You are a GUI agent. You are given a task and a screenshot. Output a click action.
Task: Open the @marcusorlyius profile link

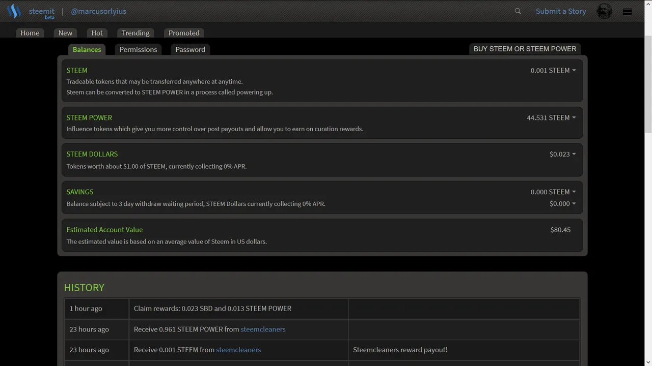tap(98, 11)
